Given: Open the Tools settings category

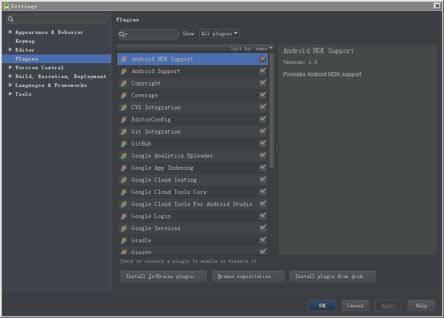Looking at the screenshot, I should coord(23,94).
